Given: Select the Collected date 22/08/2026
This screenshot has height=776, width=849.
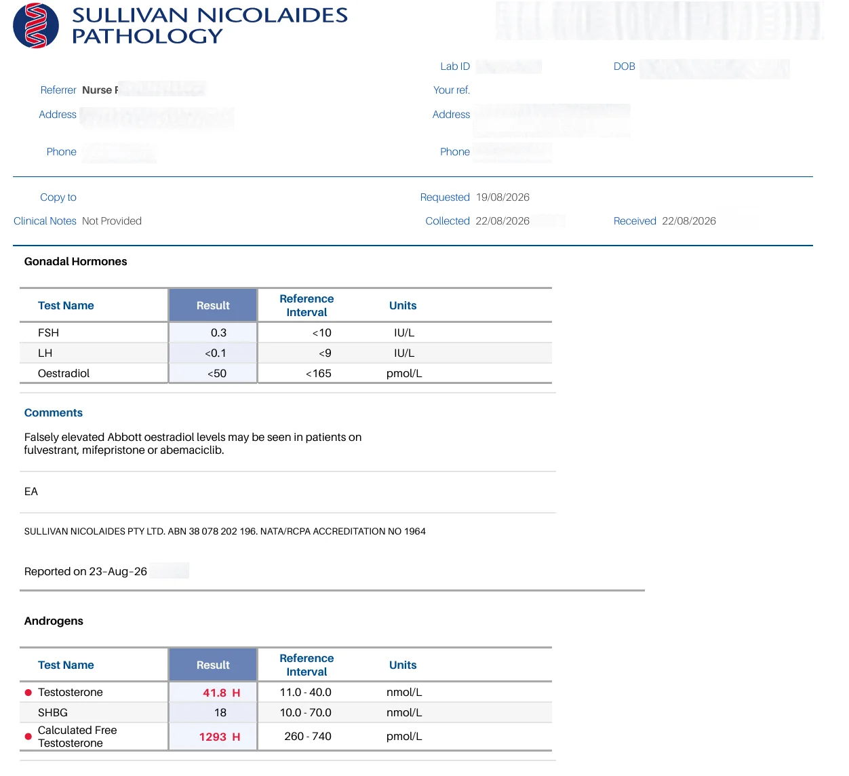Looking at the screenshot, I should click(502, 221).
